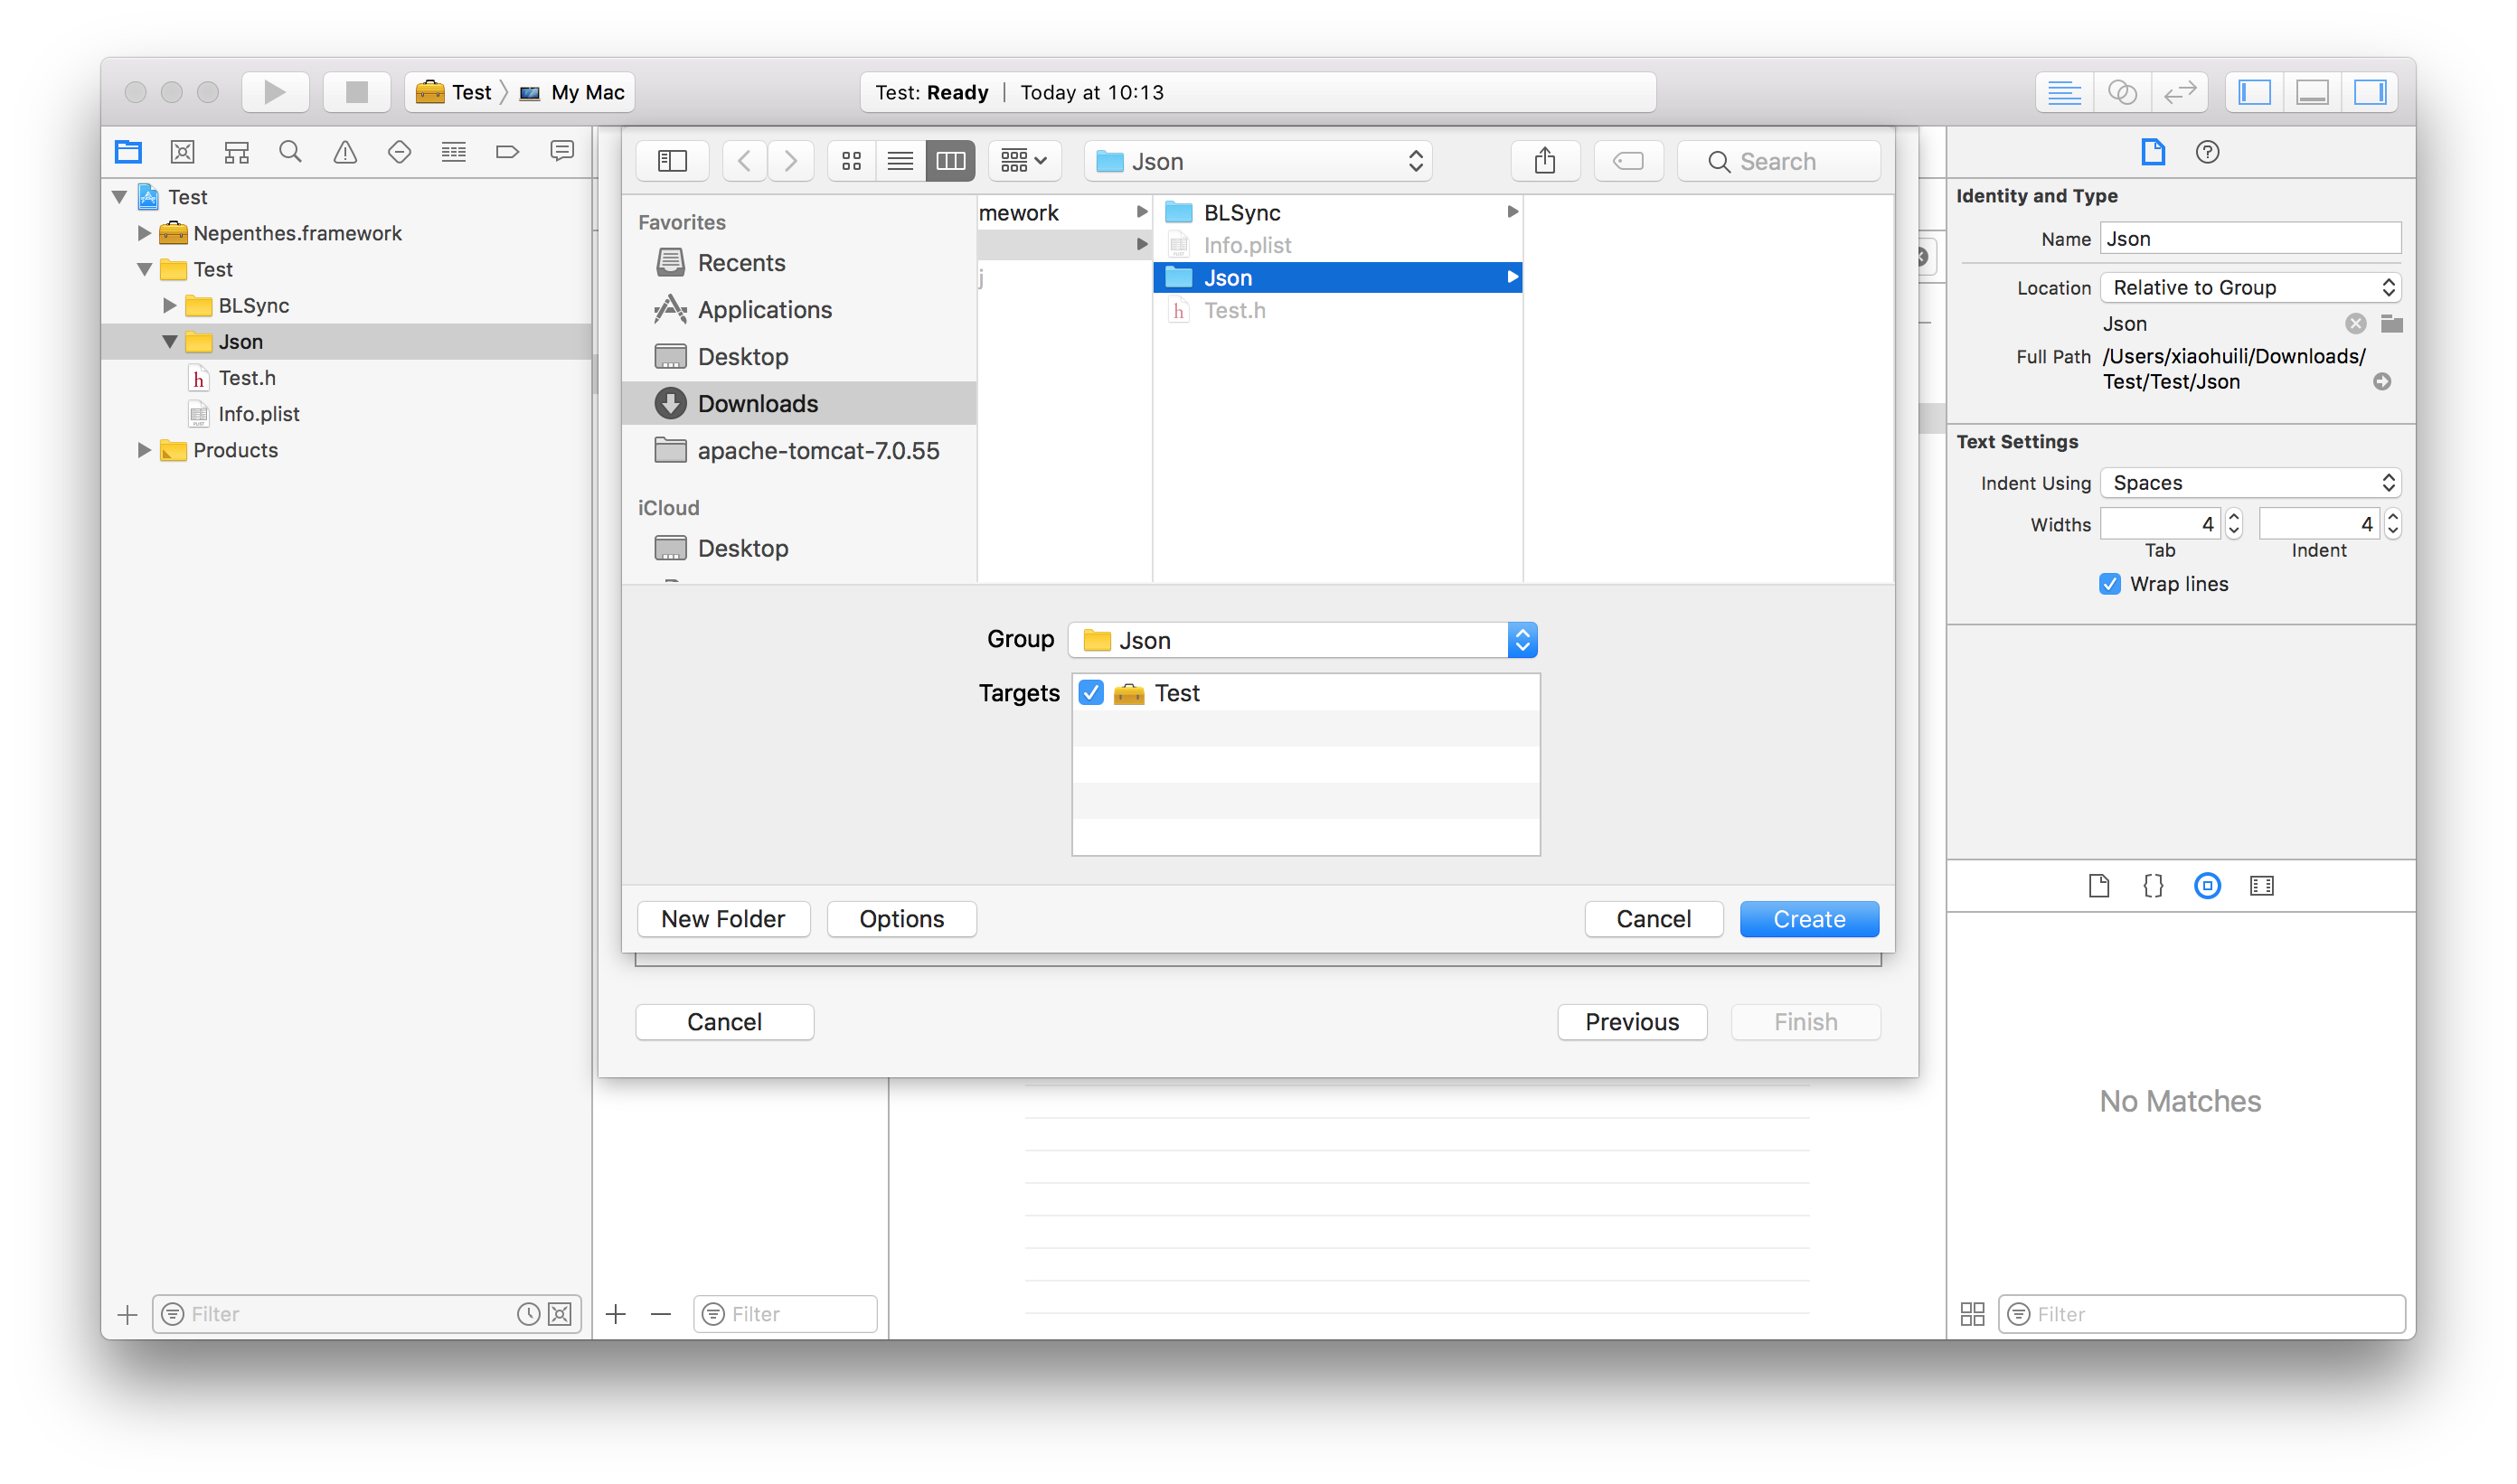
Task: Go forward in the file browser
Action: tap(790, 161)
